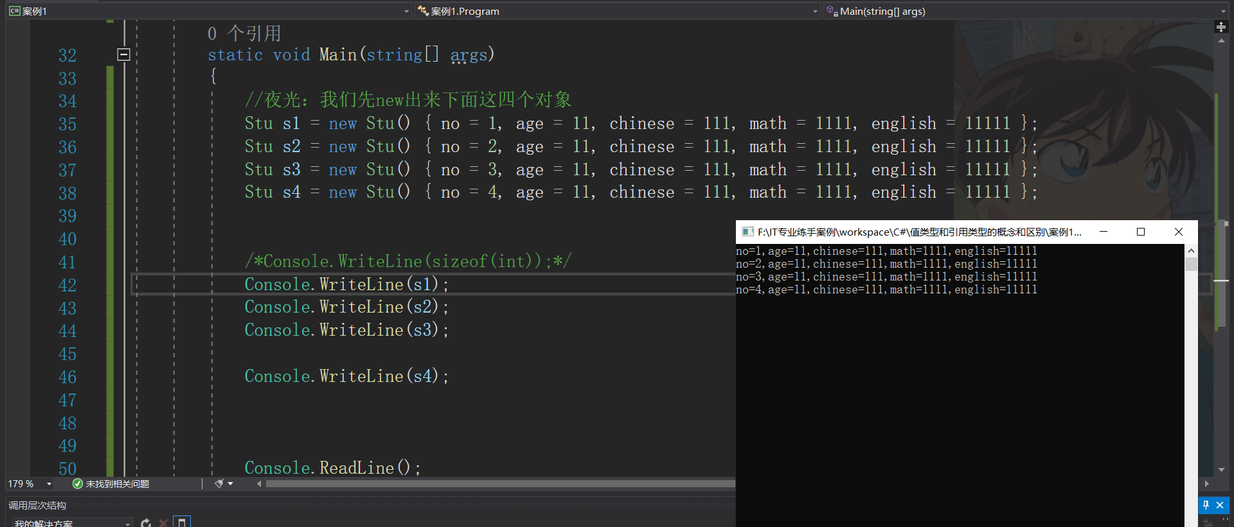Click the console scrollbar up arrow
The image size is (1234, 527).
tap(1191, 251)
